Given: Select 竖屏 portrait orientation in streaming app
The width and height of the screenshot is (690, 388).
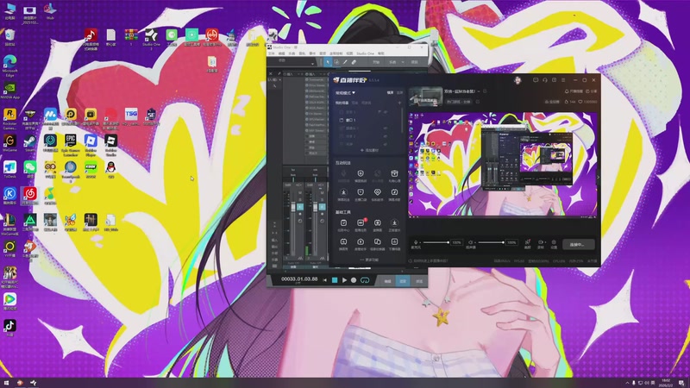Looking at the screenshot, I should pos(399,93).
